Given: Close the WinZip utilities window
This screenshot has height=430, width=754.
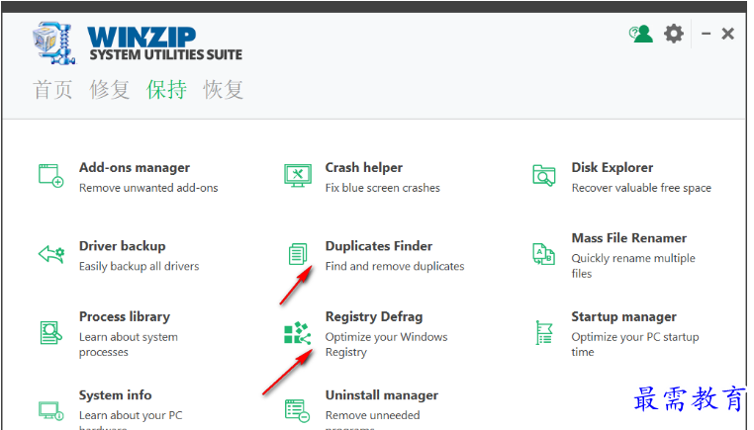Looking at the screenshot, I should (728, 34).
